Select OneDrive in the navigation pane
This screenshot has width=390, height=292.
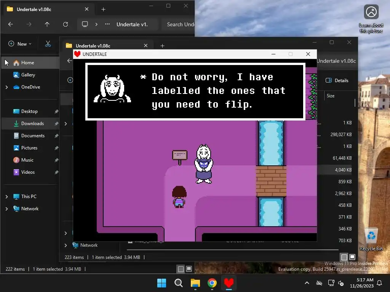coord(30,87)
